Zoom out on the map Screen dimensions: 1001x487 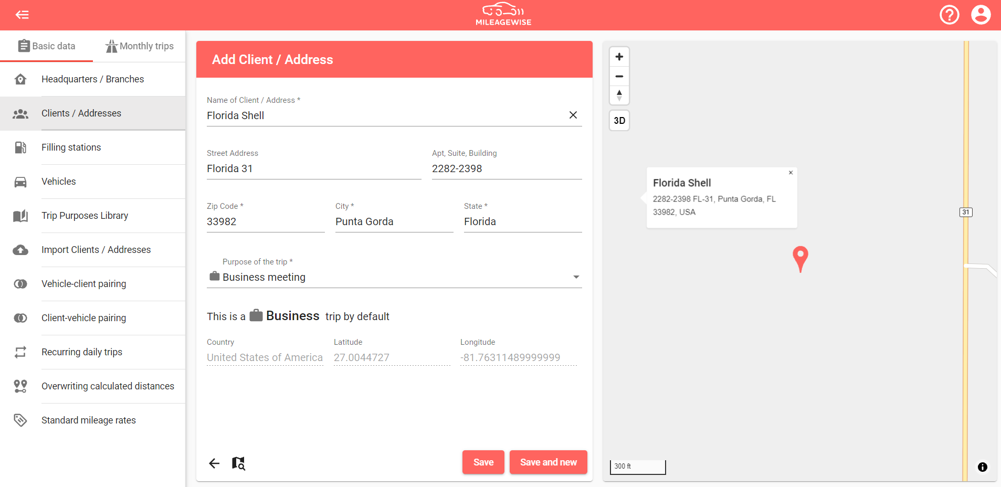click(619, 76)
